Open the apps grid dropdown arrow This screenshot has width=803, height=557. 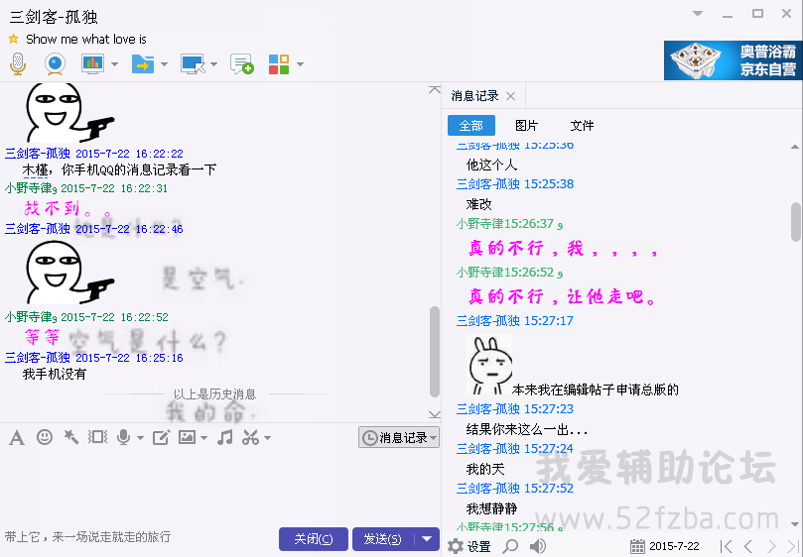300,64
